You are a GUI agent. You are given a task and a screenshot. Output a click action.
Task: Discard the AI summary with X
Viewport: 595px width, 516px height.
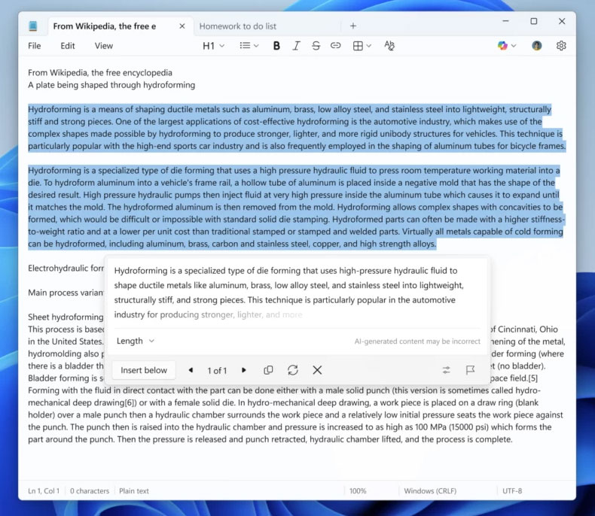pyautogui.click(x=317, y=370)
